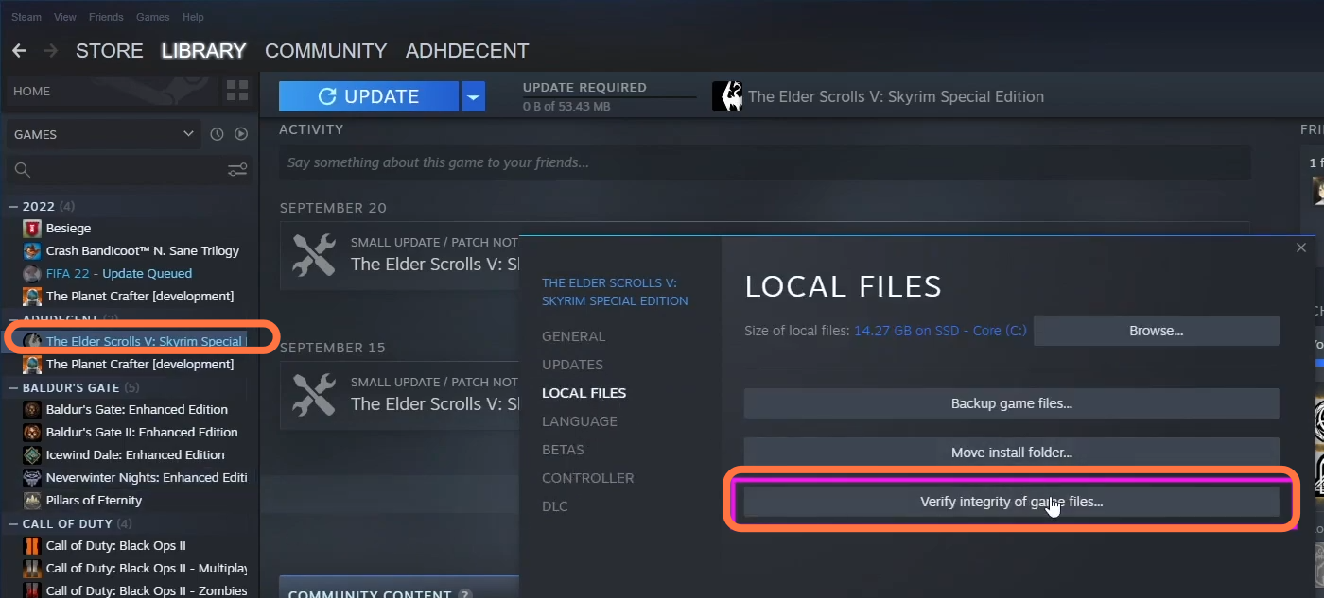Click Icewind Dale game icon
This screenshot has width=1324, height=598.
pos(32,454)
